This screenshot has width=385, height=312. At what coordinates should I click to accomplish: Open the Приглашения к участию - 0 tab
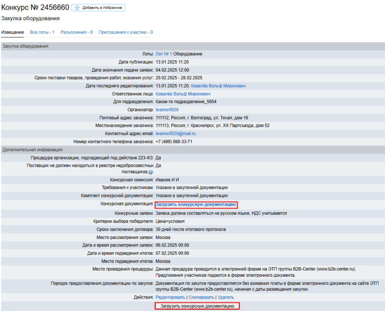pos(126,32)
